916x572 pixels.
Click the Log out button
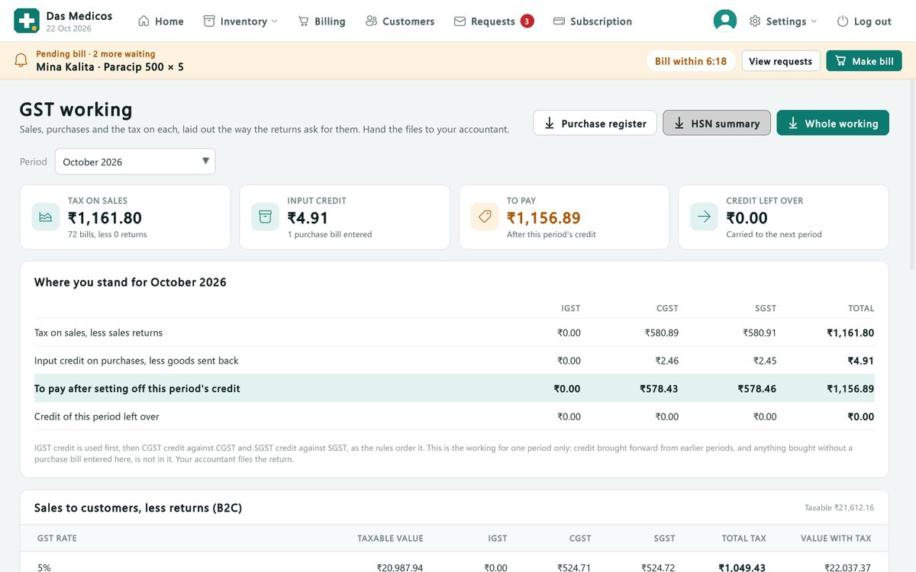[864, 21]
